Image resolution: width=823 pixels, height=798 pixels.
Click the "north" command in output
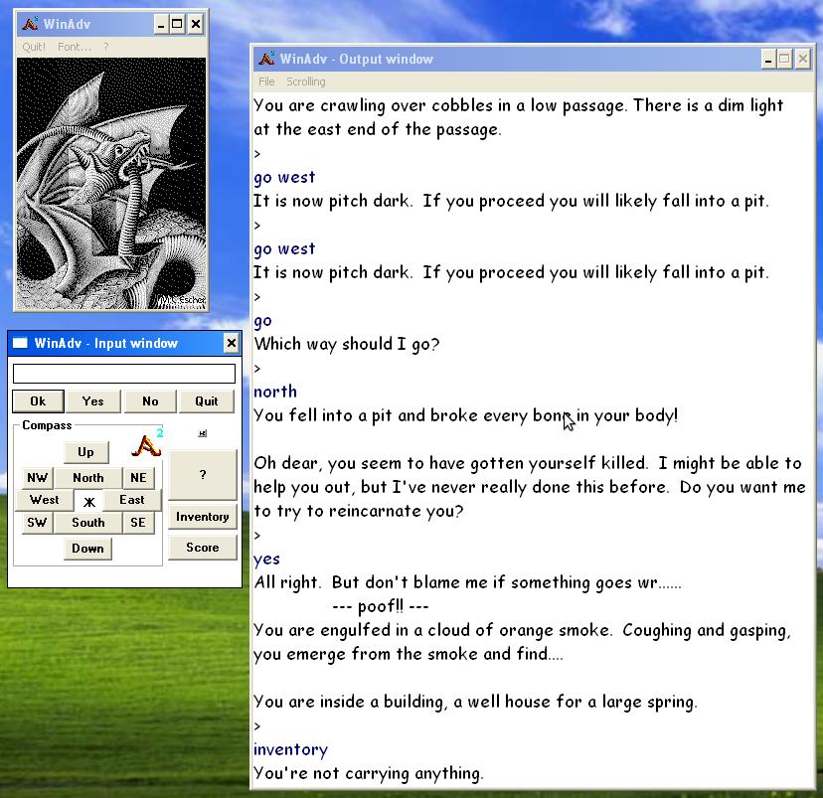pos(275,392)
